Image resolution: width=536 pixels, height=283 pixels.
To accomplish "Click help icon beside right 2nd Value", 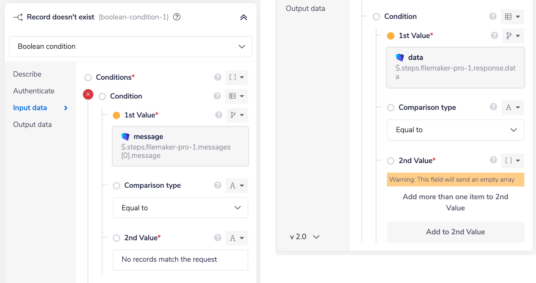I will coord(493,160).
